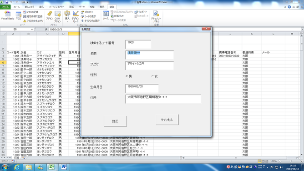
Task: Select the 名簿 sheet tab
Action: click(16, 158)
